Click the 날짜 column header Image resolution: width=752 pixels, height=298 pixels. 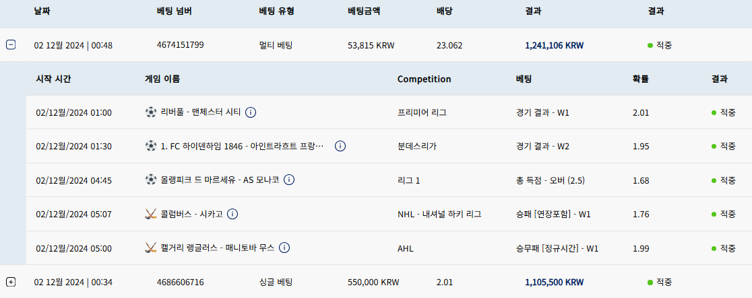pos(42,11)
